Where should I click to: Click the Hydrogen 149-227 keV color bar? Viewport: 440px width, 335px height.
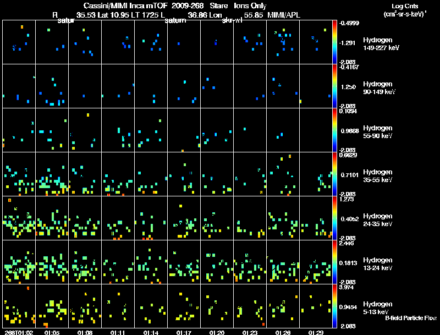coord(334,42)
